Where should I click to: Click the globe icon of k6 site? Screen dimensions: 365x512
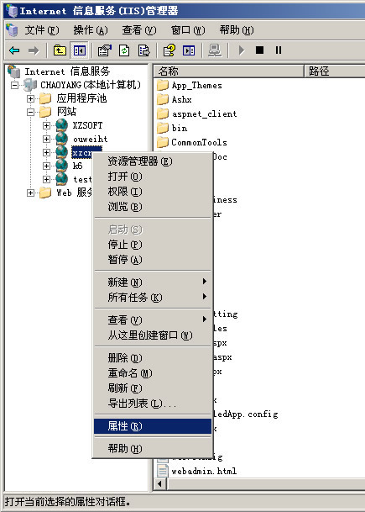coord(61,166)
